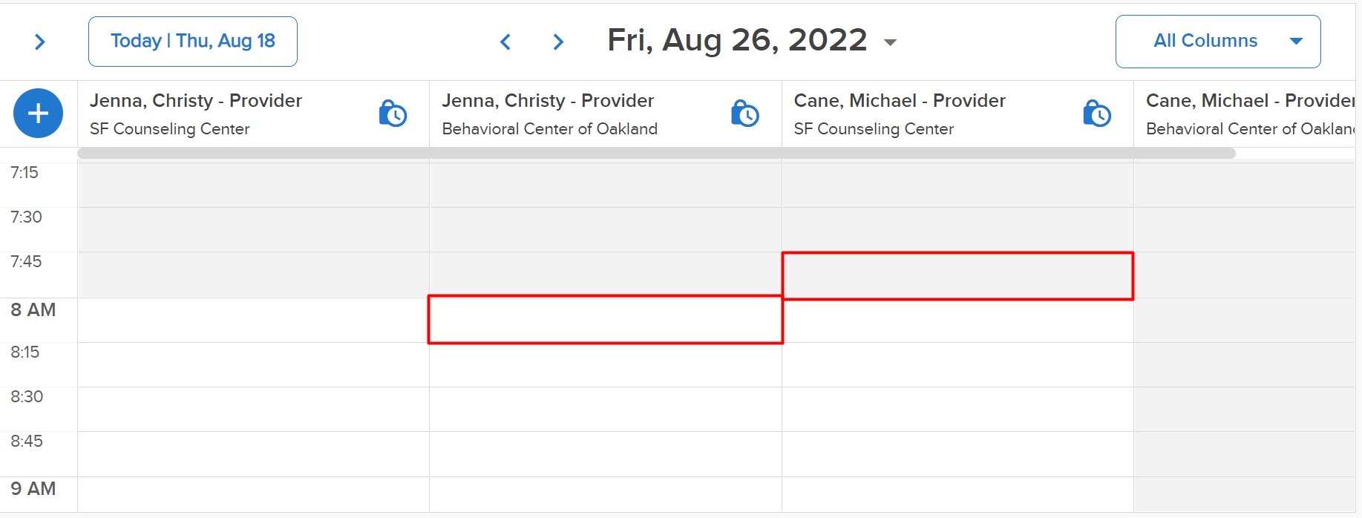Select the Jenna, Christy SF Counseling Center column header
This screenshot has height=518, width=1362.
253,114
